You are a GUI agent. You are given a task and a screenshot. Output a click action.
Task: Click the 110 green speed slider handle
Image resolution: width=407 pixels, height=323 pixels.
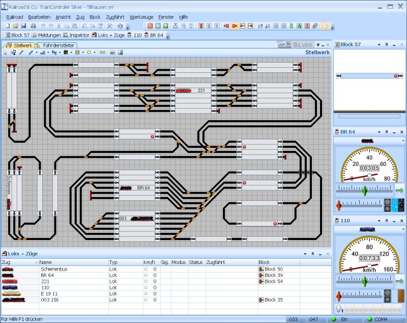(365, 281)
